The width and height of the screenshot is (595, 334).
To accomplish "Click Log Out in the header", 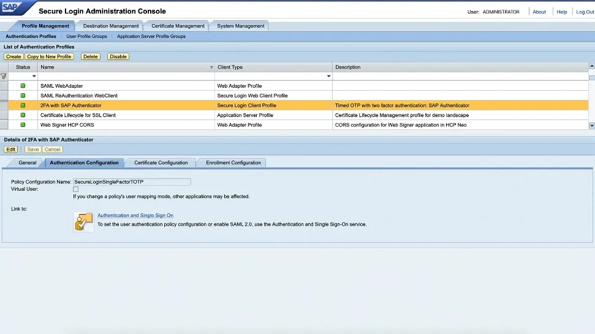I will (585, 12).
